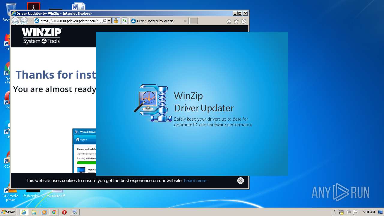
Task: Launch Windows Media Player from taskbar
Action: pyautogui.click(x=44, y=212)
